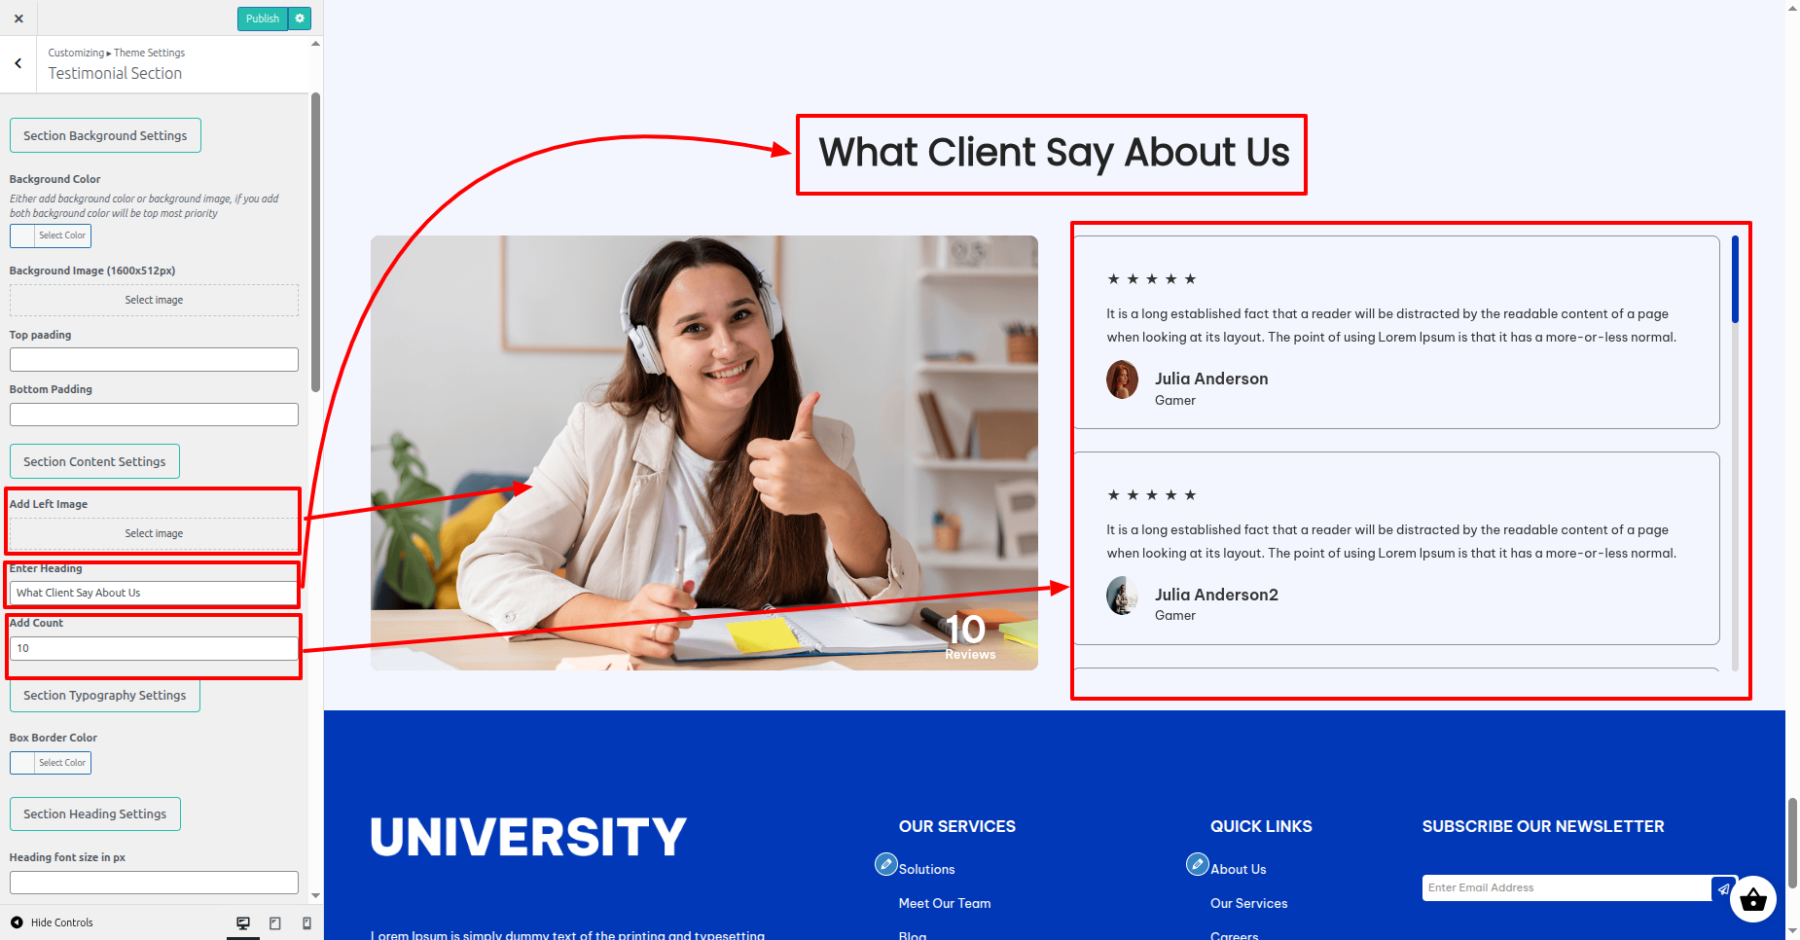Click the Publish button

(263, 18)
